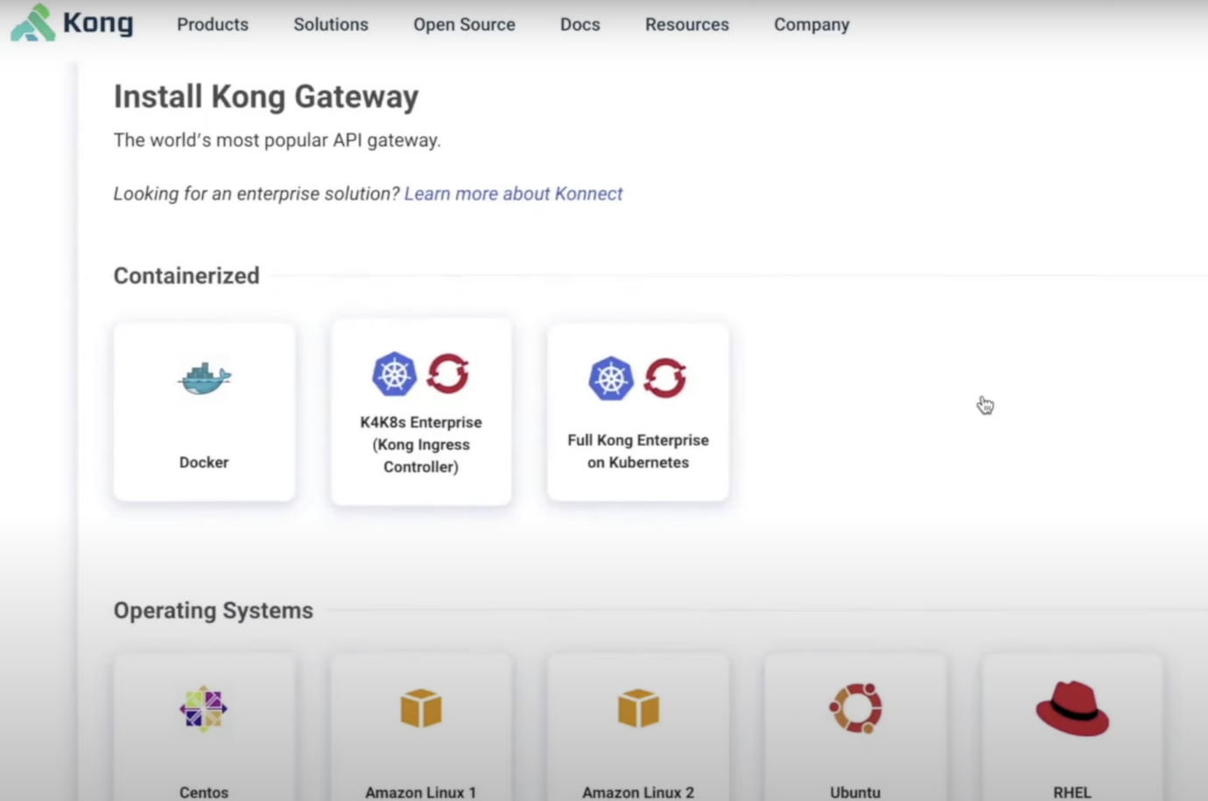Viewport: 1208px width, 801px height.
Task: Click the Kubernetes icon on Full Kong Enterprise card
Action: click(610, 378)
